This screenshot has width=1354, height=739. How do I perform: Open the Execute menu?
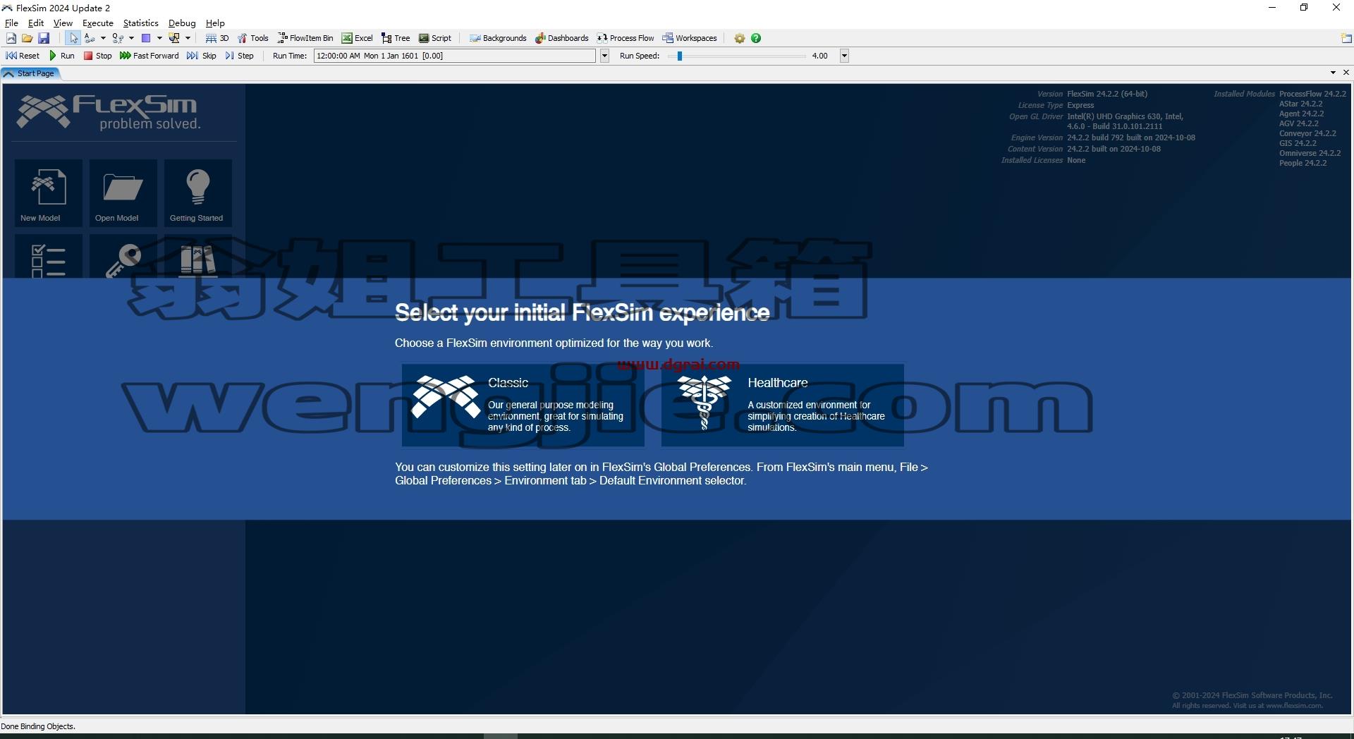(x=97, y=23)
